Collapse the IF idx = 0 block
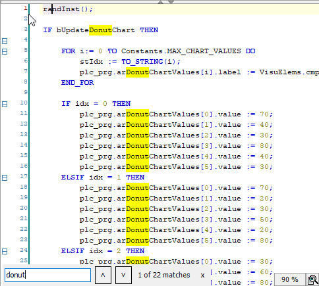Viewport: 319px width, 286px height. coord(5,104)
